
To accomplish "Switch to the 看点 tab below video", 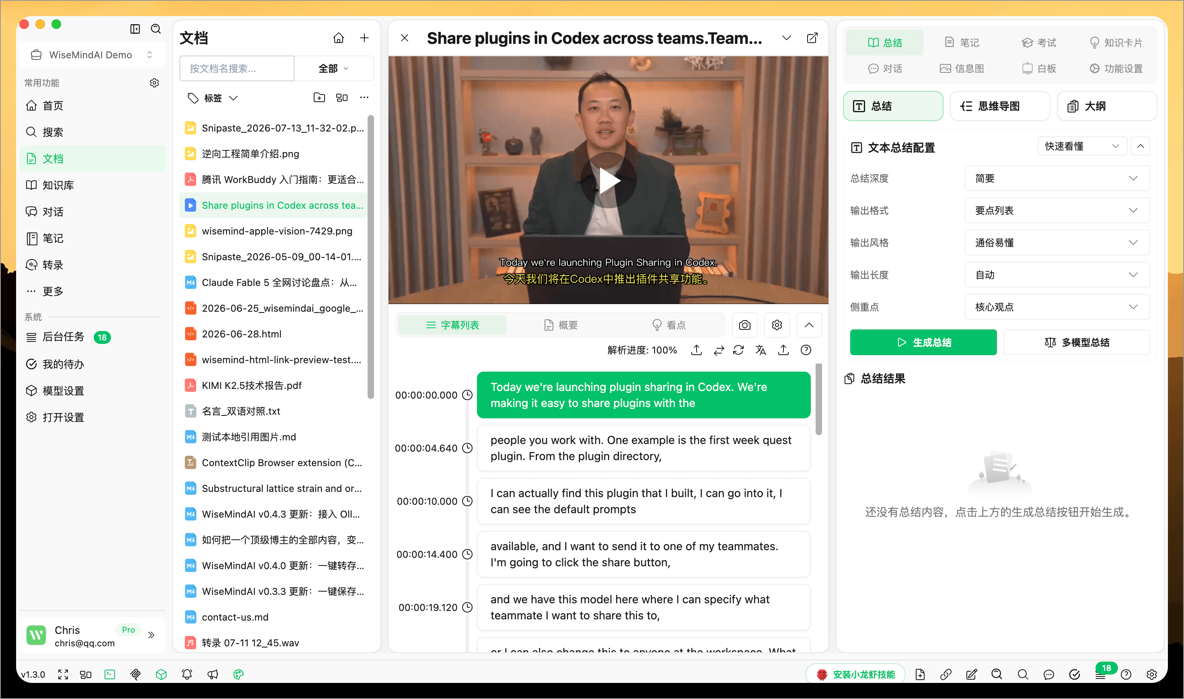I will coord(668,325).
